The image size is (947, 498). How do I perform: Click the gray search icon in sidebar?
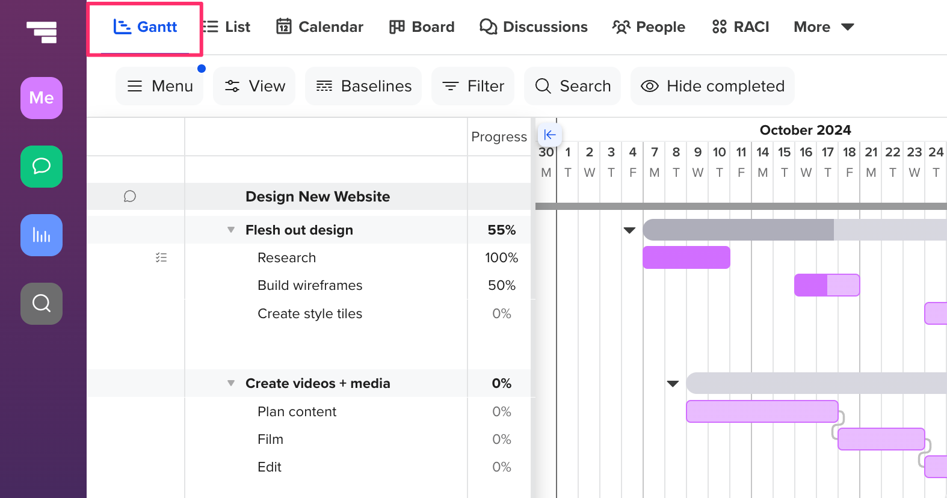click(x=42, y=304)
